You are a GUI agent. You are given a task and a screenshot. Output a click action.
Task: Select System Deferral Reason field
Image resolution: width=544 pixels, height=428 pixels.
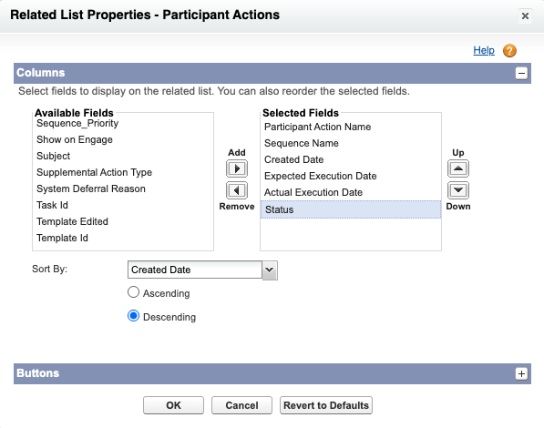[x=123, y=189]
